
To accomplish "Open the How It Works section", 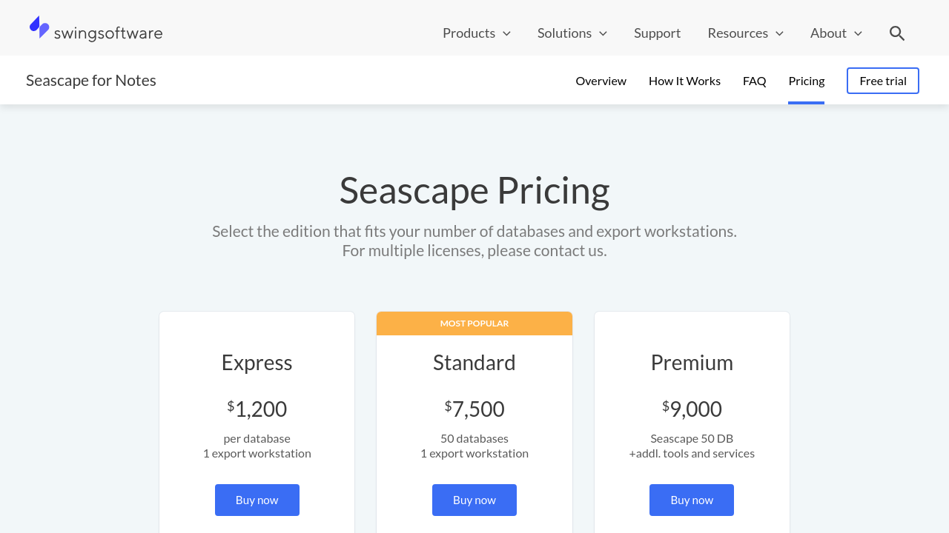I will [684, 81].
